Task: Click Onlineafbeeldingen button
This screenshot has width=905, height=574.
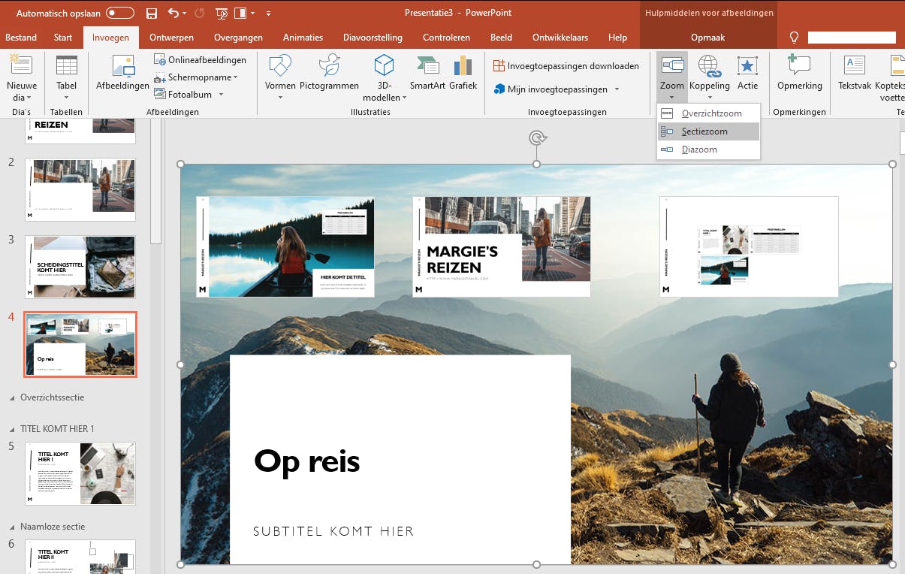Action: [x=201, y=59]
